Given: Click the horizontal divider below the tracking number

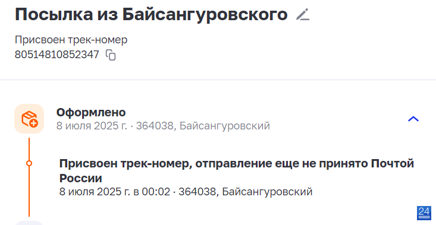Looking at the screenshot, I should point(218,80).
